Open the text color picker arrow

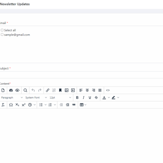(109, 97)
